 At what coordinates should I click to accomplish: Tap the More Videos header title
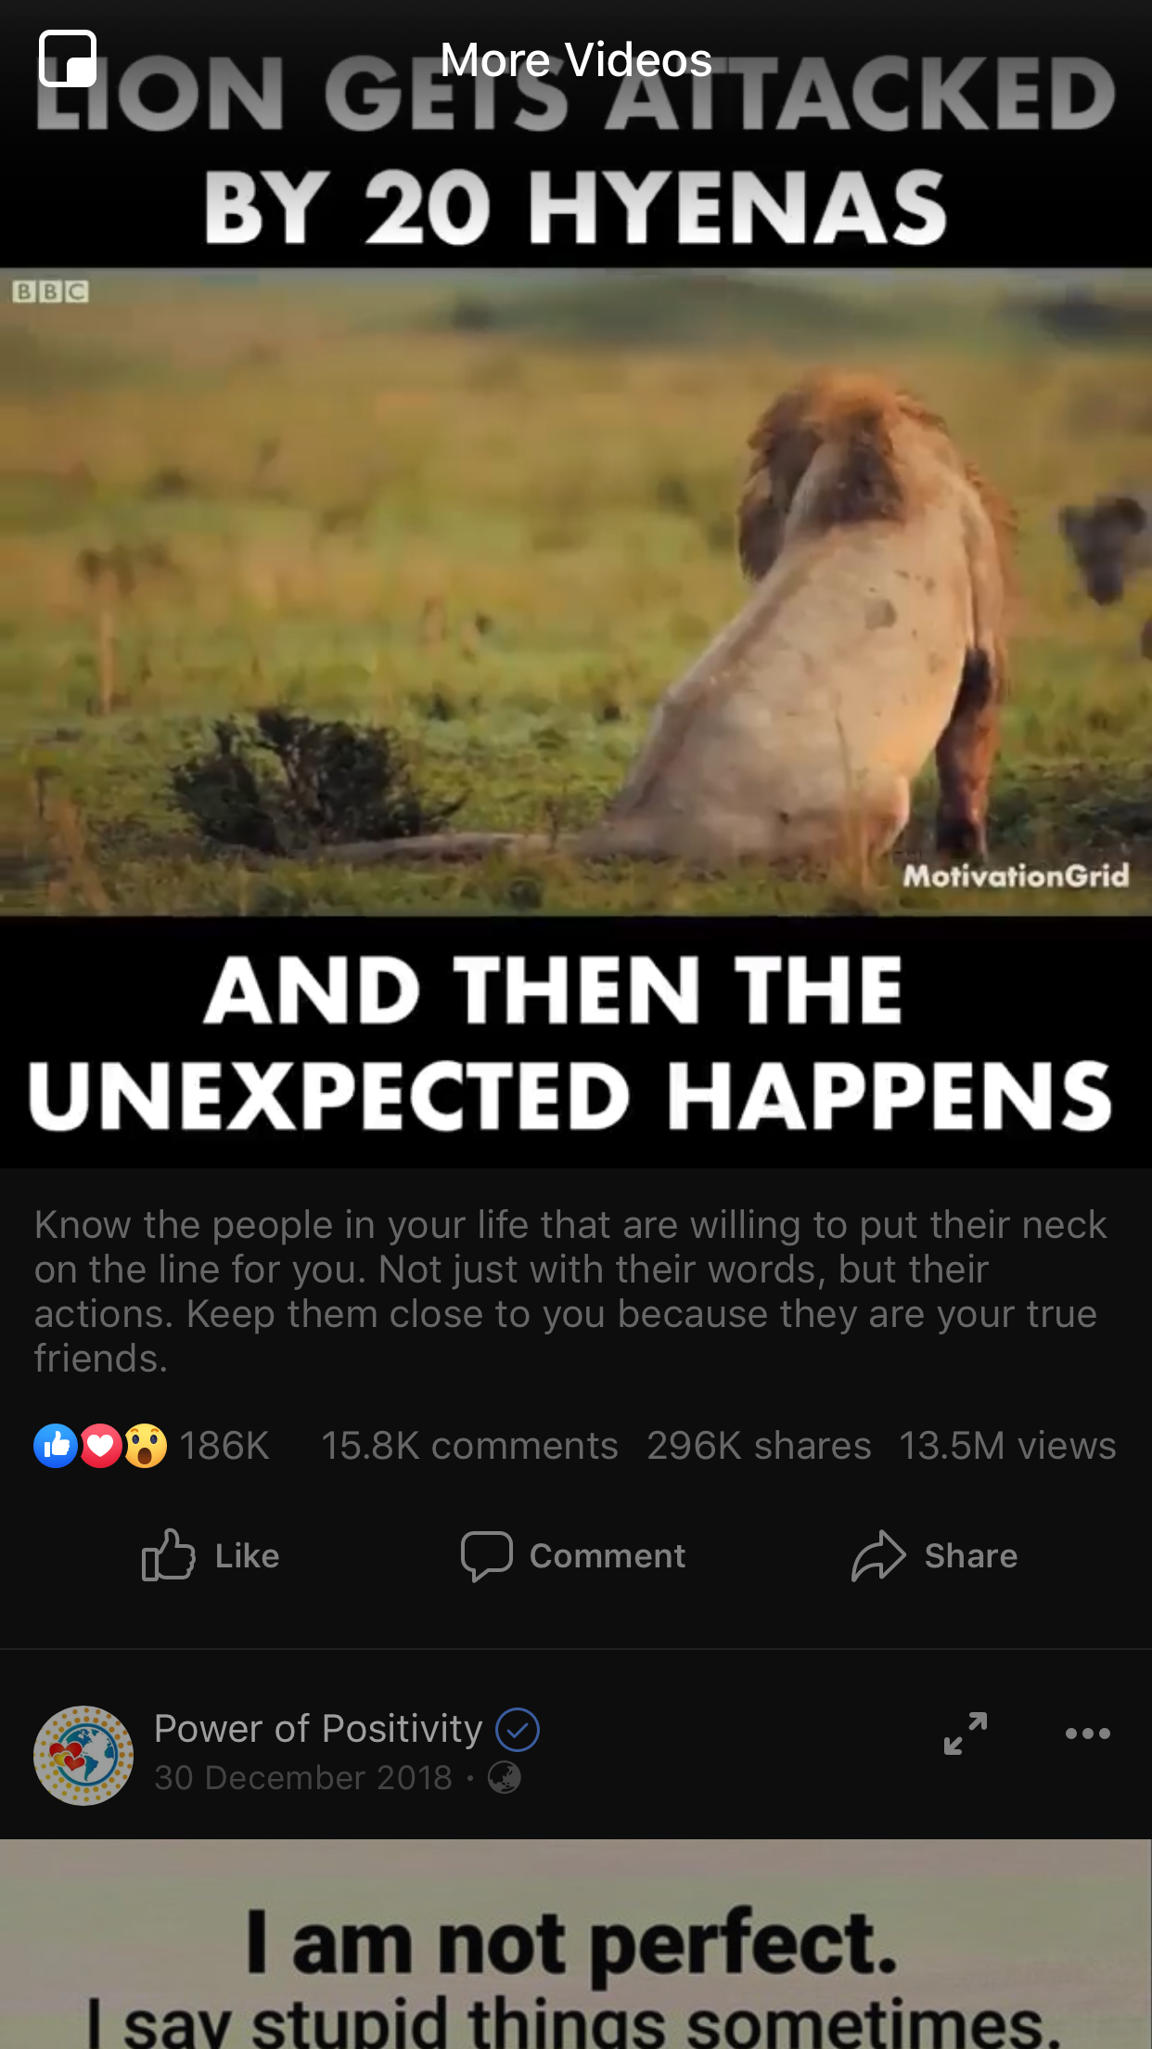pyautogui.click(x=576, y=60)
